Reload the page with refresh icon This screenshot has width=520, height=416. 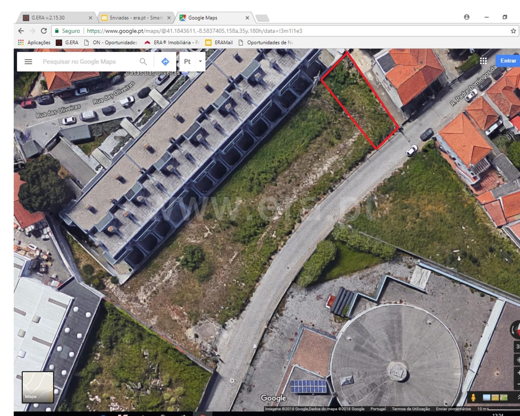click(x=44, y=31)
